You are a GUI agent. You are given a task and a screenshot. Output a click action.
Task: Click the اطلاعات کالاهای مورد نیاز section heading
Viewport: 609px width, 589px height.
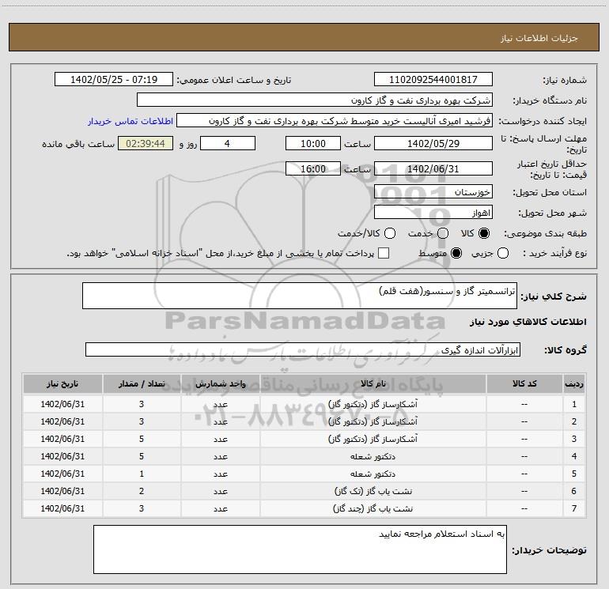528,322
